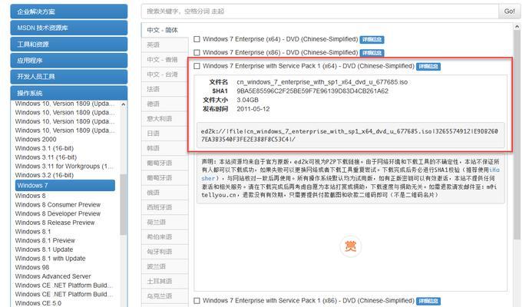Expand the 企业解决方案 section
Image resolution: width=529 pixels, height=307 pixels.
point(69,12)
